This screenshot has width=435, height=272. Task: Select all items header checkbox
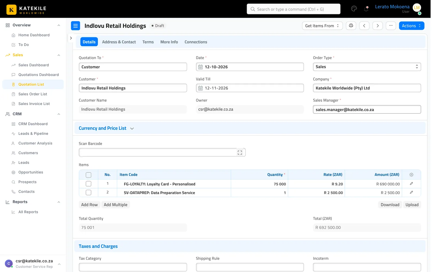88,175
